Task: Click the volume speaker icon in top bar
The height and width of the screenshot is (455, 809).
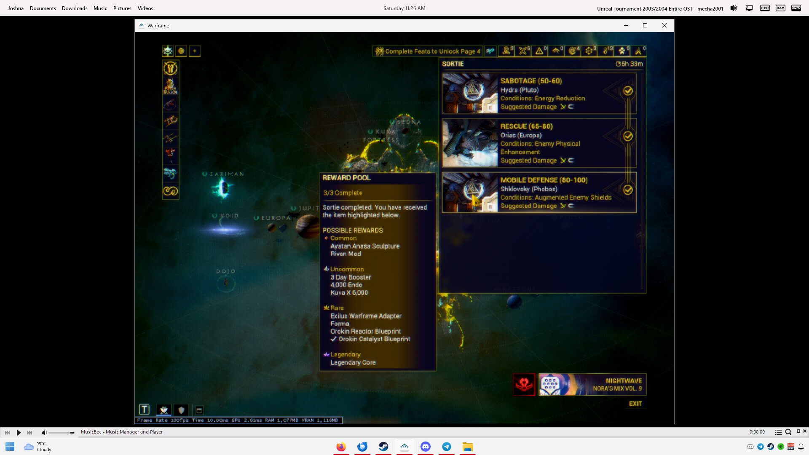Action: pos(734,8)
